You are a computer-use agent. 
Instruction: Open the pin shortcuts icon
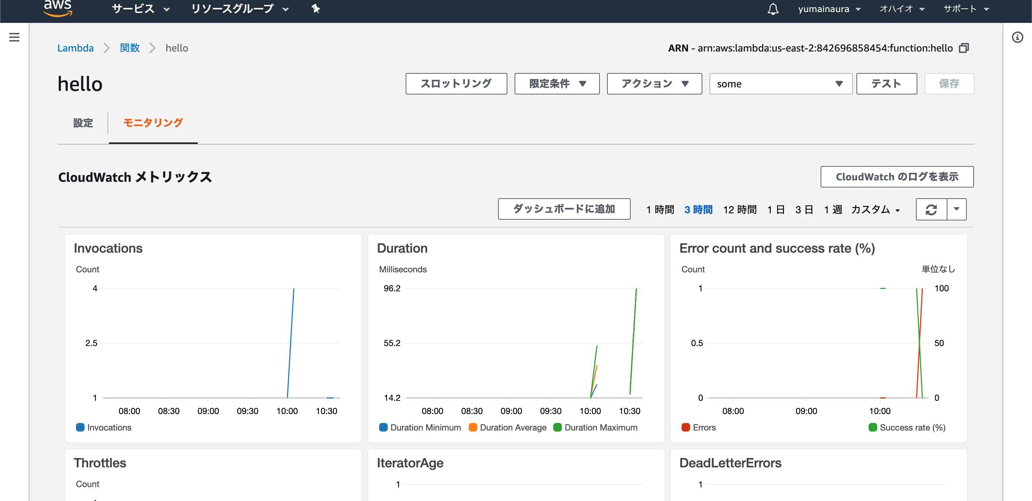[316, 9]
